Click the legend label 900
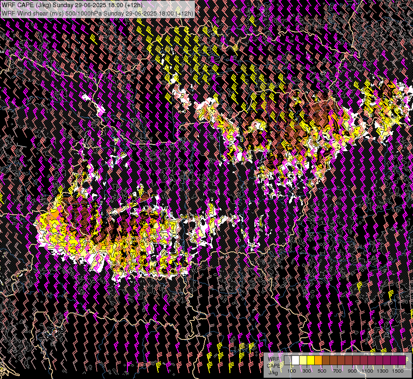 click(352, 371)
